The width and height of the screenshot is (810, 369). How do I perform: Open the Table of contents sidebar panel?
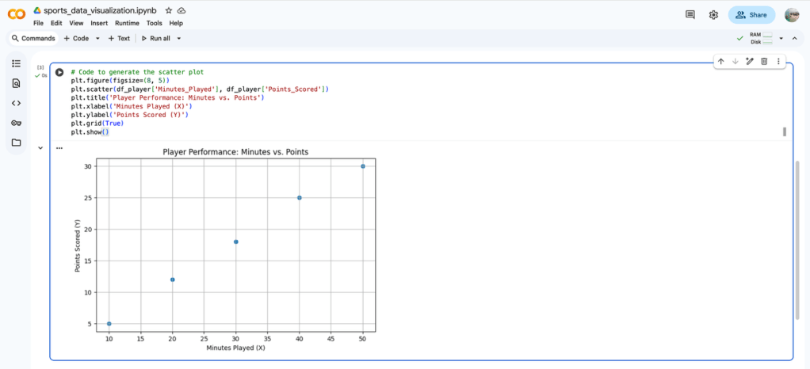tap(16, 63)
